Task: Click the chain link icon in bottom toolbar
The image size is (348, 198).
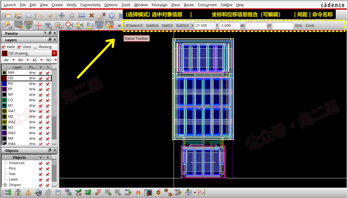Action: point(48,193)
